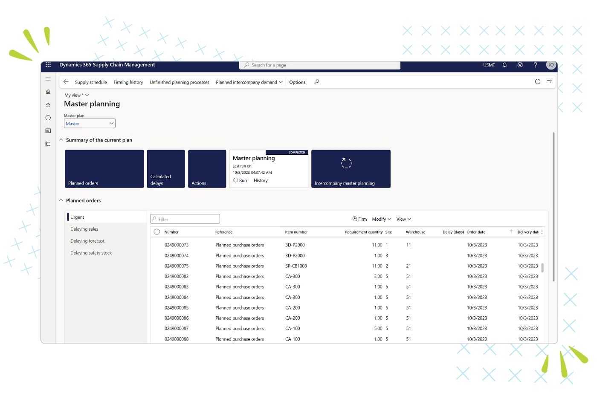The width and height of the screenshot is (597, 405).
Task: Expand Planned intercompany demand menu
Action: coord(249,82)
